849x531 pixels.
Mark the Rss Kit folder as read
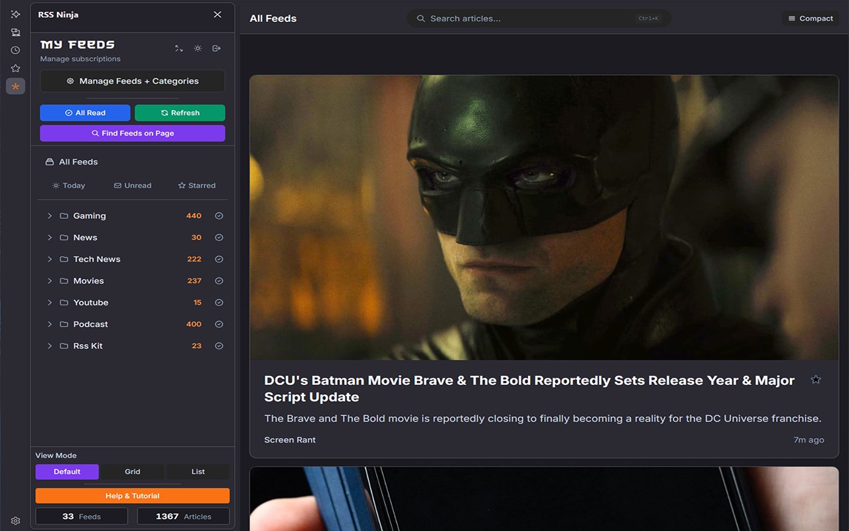click(219, 346)
